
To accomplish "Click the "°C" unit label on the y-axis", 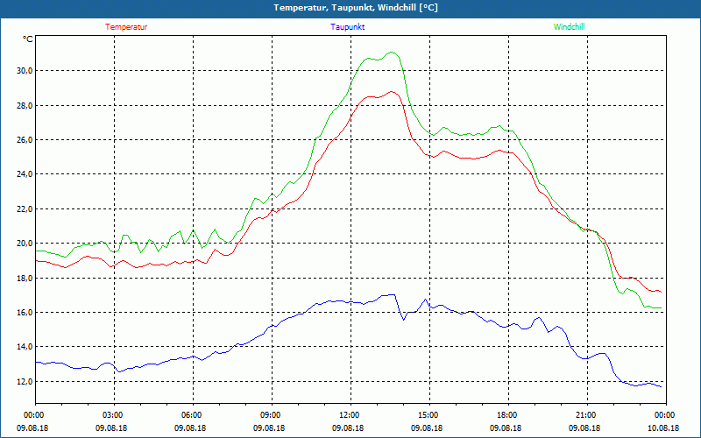I will click(x=28, y=39).
